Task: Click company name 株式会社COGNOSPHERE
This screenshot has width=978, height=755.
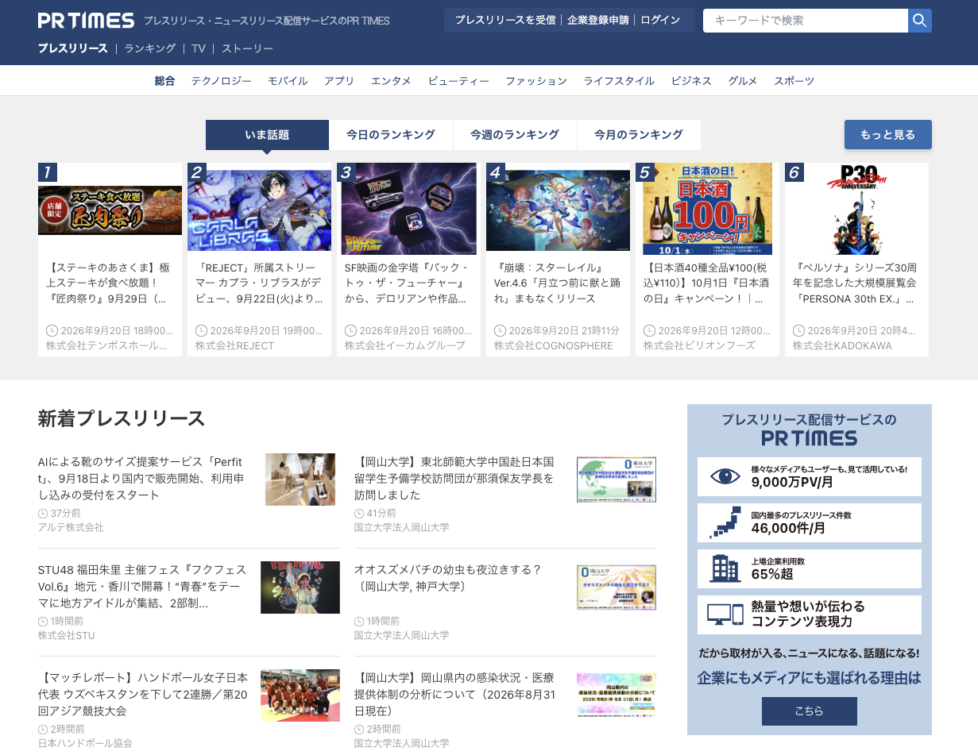Action: click(x=554, y=345)
